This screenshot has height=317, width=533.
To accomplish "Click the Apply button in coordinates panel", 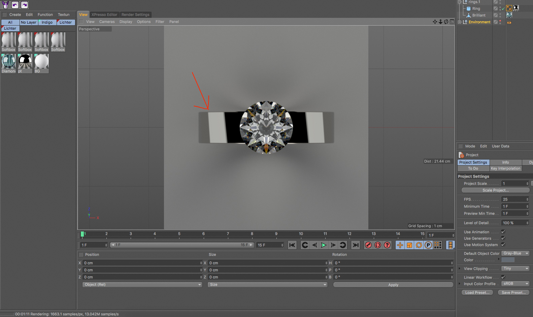I will (393, 285).
